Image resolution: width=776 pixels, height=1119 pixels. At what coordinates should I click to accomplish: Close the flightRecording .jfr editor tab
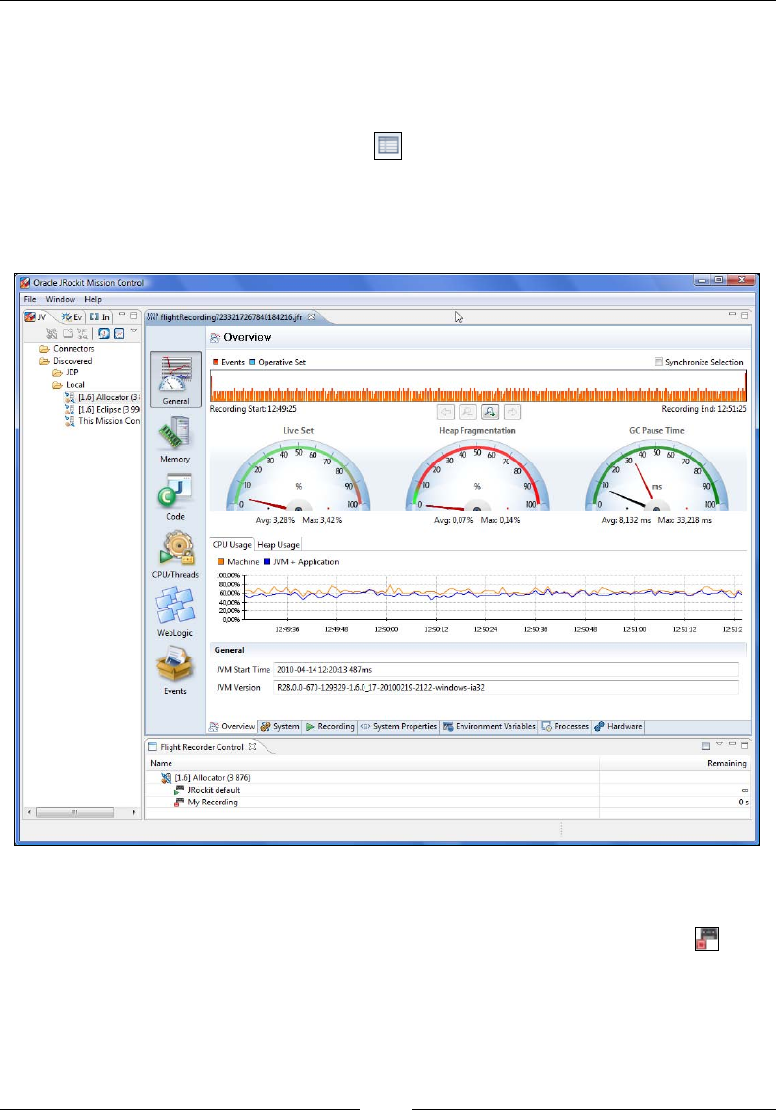click(x=312, y=316)
